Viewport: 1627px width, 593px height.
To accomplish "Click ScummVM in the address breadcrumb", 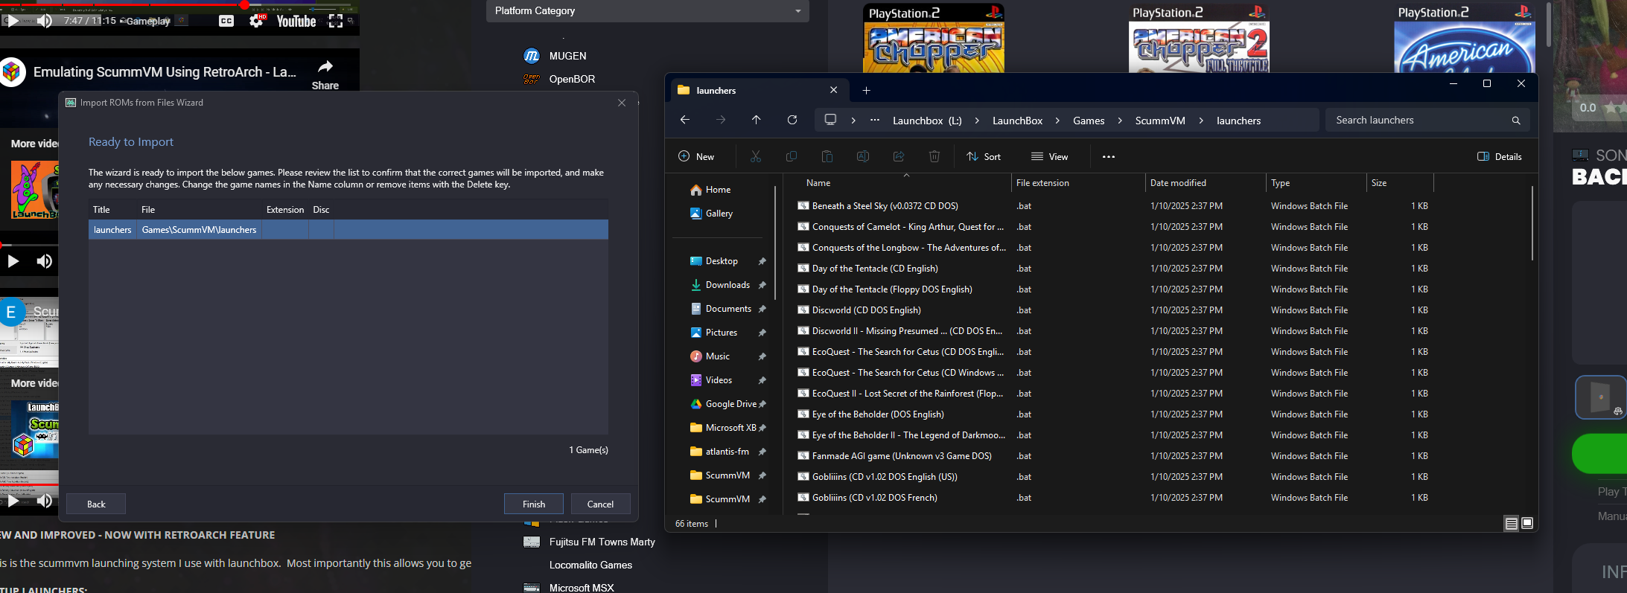I will pyautogui.click(x=1160, y=121).
